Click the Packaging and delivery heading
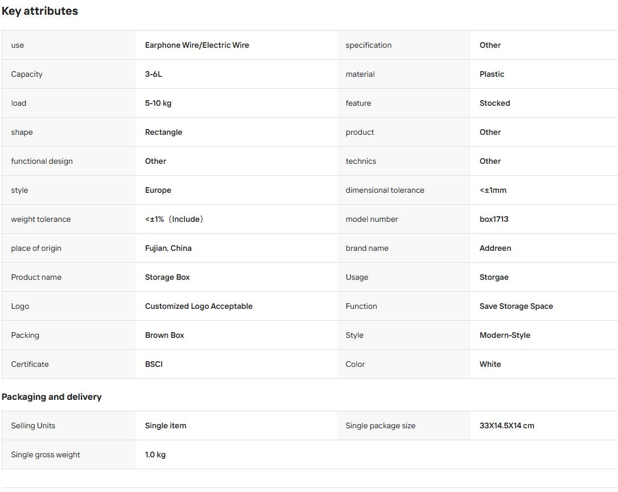Viewport: 618px width, 492px height. [x=52, y=396]
